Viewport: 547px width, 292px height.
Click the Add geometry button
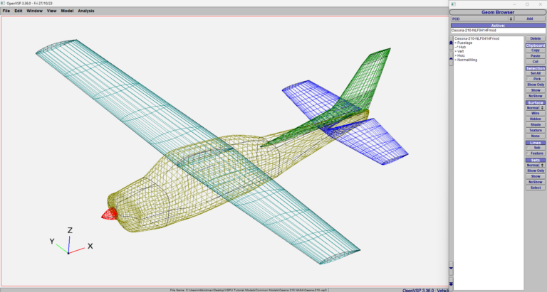point(529,18)
